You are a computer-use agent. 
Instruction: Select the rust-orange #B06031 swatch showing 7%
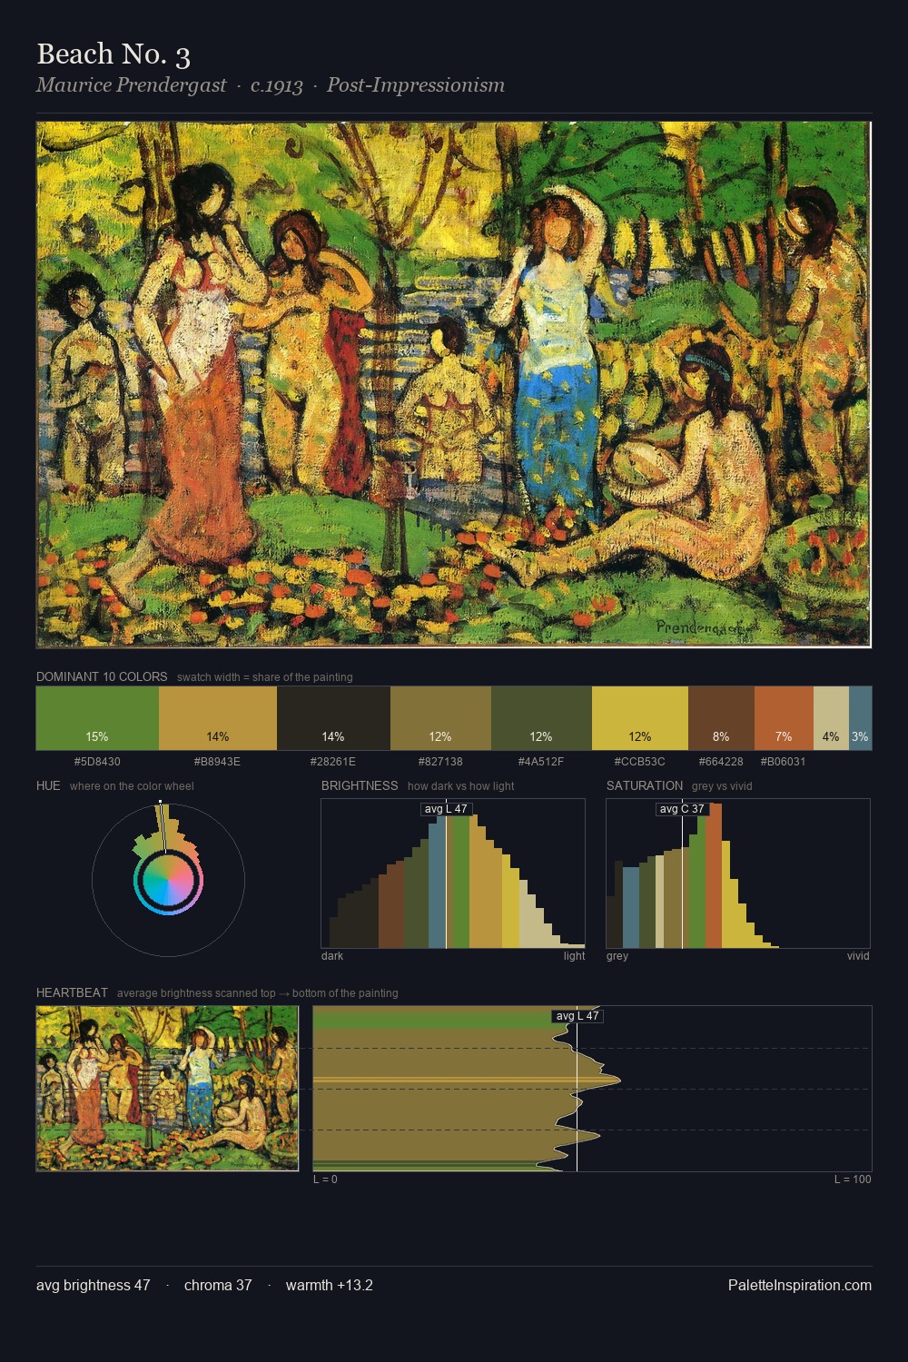[x=784, y=718]
